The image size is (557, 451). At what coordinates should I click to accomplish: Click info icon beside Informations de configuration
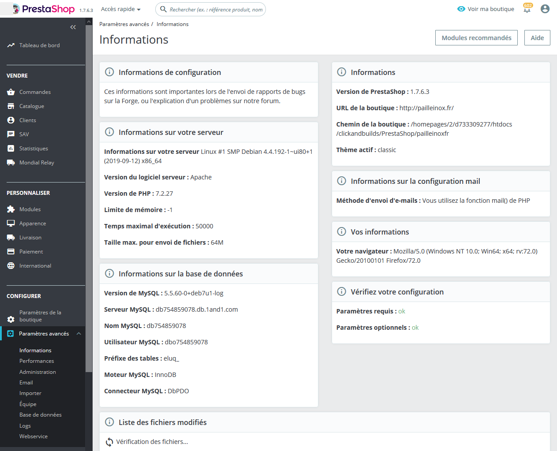click(109, 72)
